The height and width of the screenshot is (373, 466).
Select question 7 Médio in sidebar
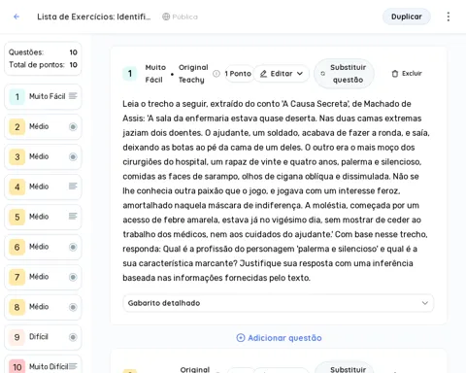(43, 277)
